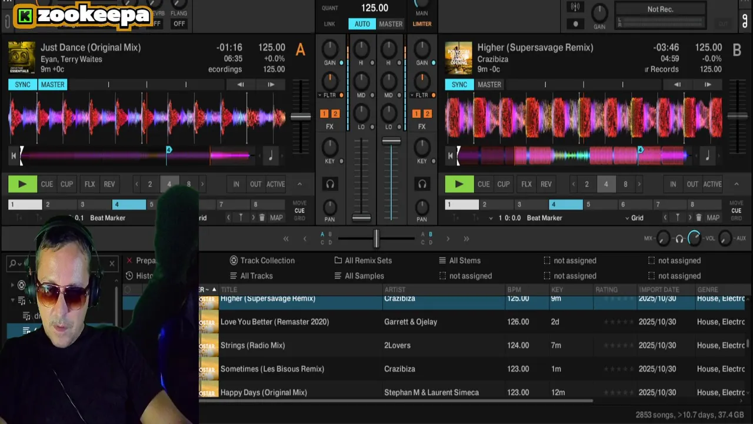The height and width of the screenshot is (424, 753).
Task: Click the note icon on Deck B stripe
Action: pyautogui.click(x=707, y=156)
